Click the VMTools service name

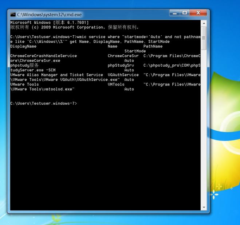click(x=116, y=84)
